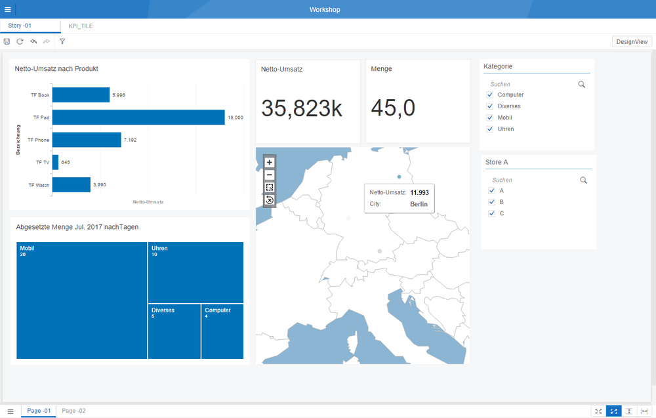
Task: Uncheck the Diverses category checkbox
Action: click(x=490, y=106)
